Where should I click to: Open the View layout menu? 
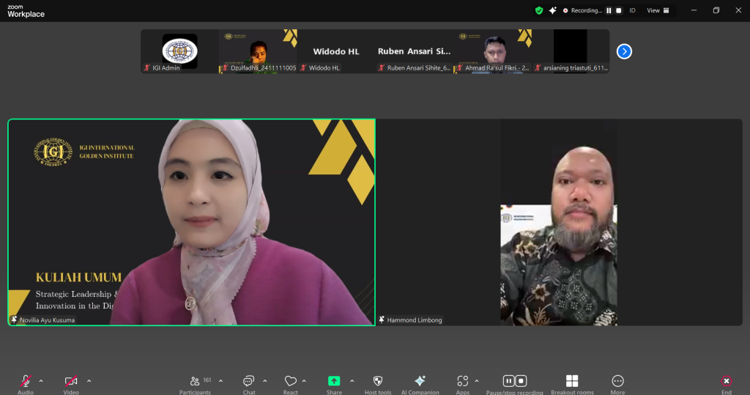pos(658,10)
